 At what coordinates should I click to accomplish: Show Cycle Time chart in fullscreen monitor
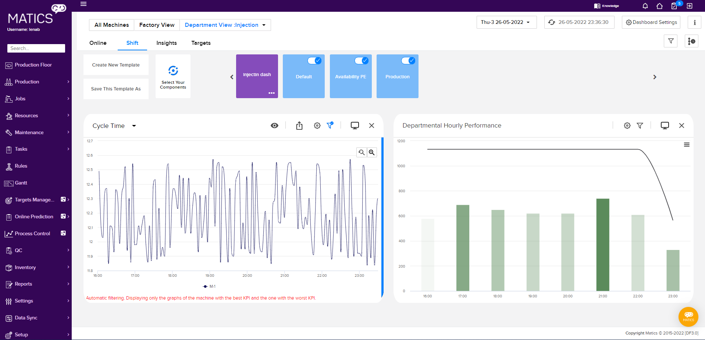click(x=355, y=126)
